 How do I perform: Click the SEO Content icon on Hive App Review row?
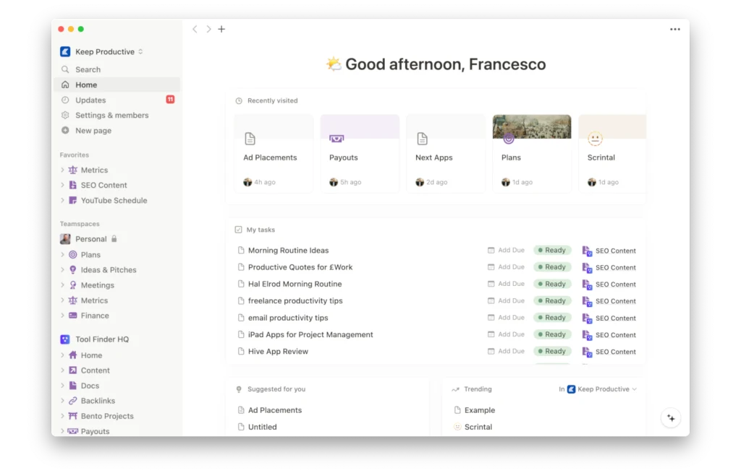pos(587,352)
